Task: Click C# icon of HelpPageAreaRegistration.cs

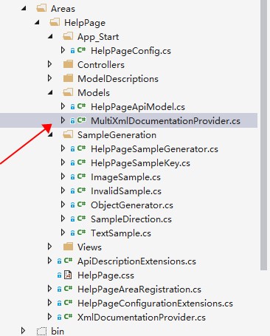Action: point(68,289)
